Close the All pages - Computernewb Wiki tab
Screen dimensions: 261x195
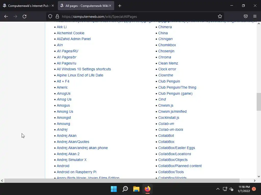point(110,6)
